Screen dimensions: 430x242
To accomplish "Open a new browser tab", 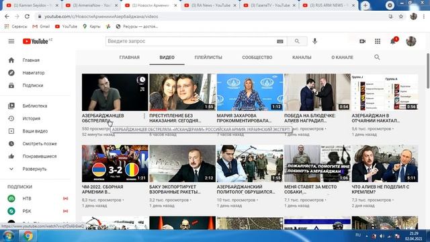I will 365,5.
